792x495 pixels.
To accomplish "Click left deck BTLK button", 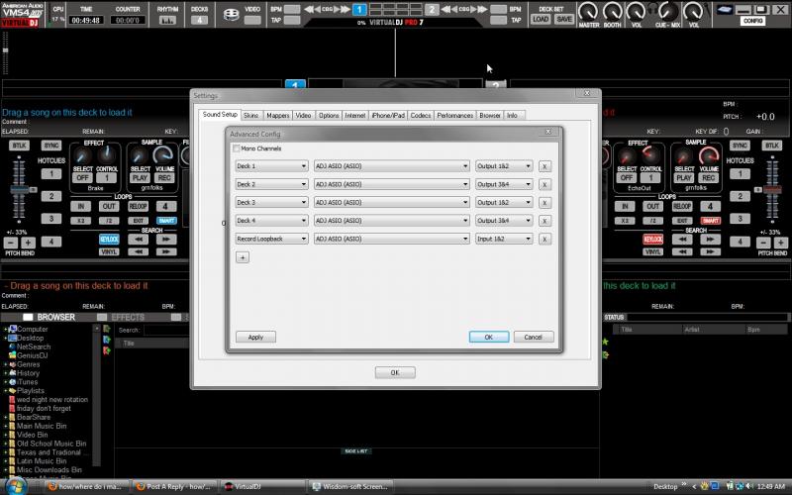I will 19,146.
